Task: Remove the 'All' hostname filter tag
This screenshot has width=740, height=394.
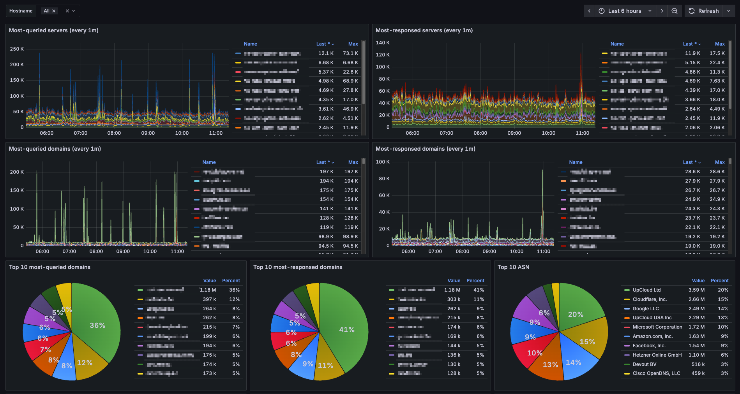Action: point(54,11)
